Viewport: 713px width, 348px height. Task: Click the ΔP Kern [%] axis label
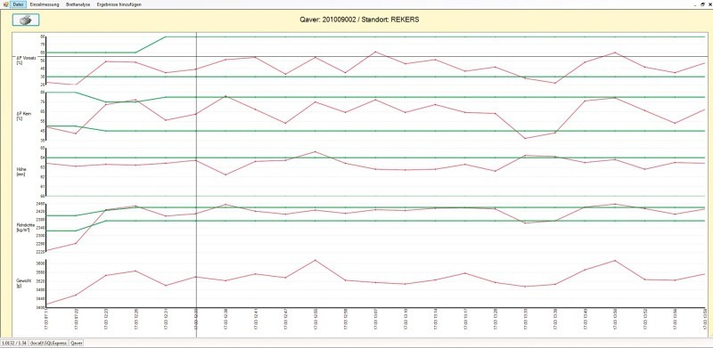(24, 116)
